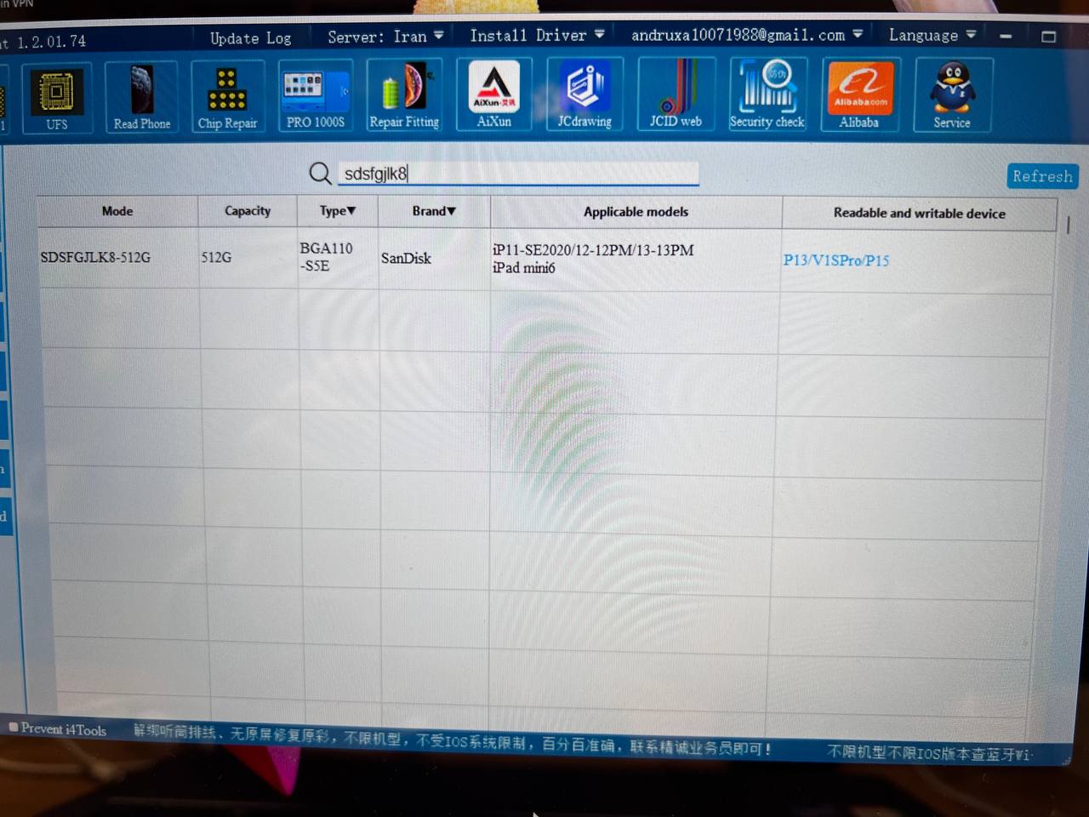Open the AiXun shortcut

(494, 94)
